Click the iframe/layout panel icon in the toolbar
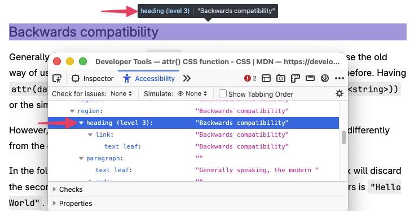This screenshot has width=410, height=211. (x=266, y=78)
